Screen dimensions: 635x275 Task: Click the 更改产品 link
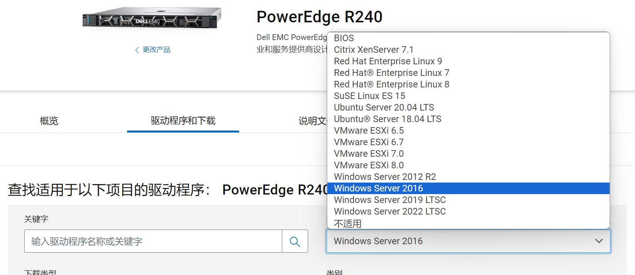156,50
